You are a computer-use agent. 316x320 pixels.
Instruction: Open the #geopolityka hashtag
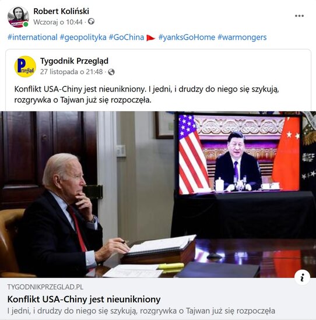(83, 37)
